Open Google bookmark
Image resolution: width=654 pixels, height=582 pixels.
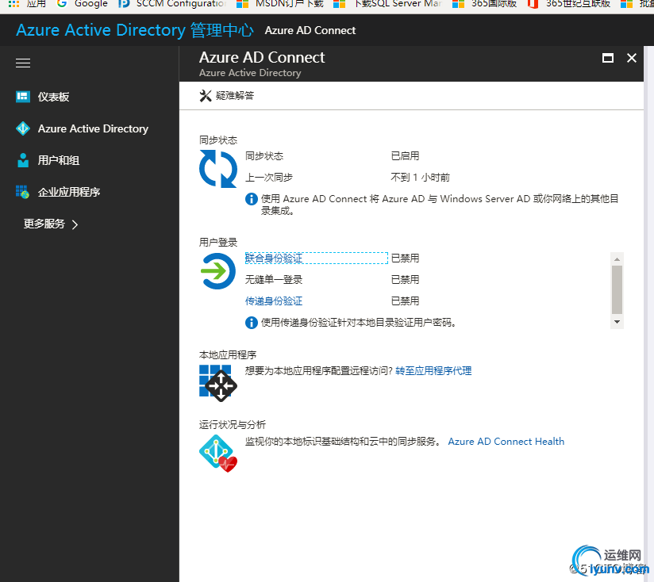[x=83, y=4]
